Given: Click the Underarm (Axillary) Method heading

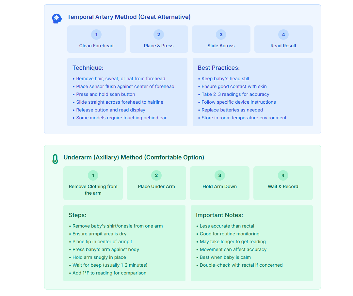Looking at the screenshot, I should (134, 157).
